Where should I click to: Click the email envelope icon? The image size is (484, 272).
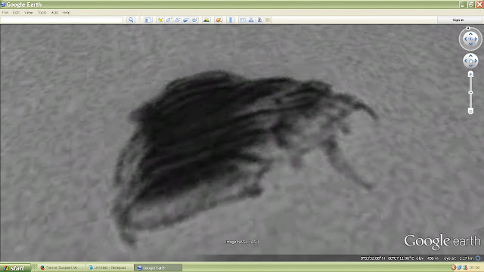[x=243, y=20]
